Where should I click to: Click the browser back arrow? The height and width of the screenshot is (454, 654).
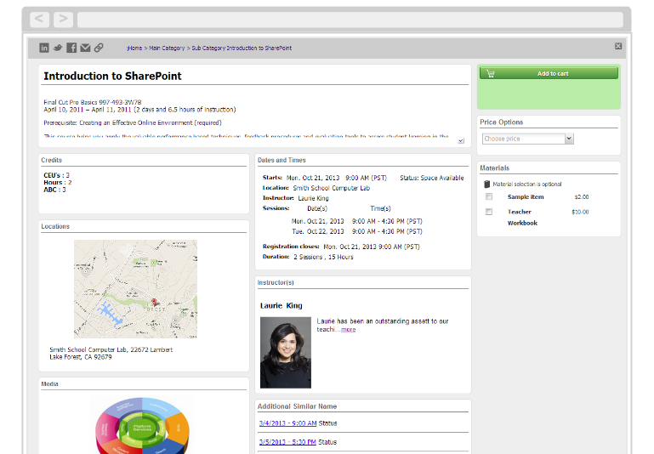pyautogui.click(x=40, y=19)
